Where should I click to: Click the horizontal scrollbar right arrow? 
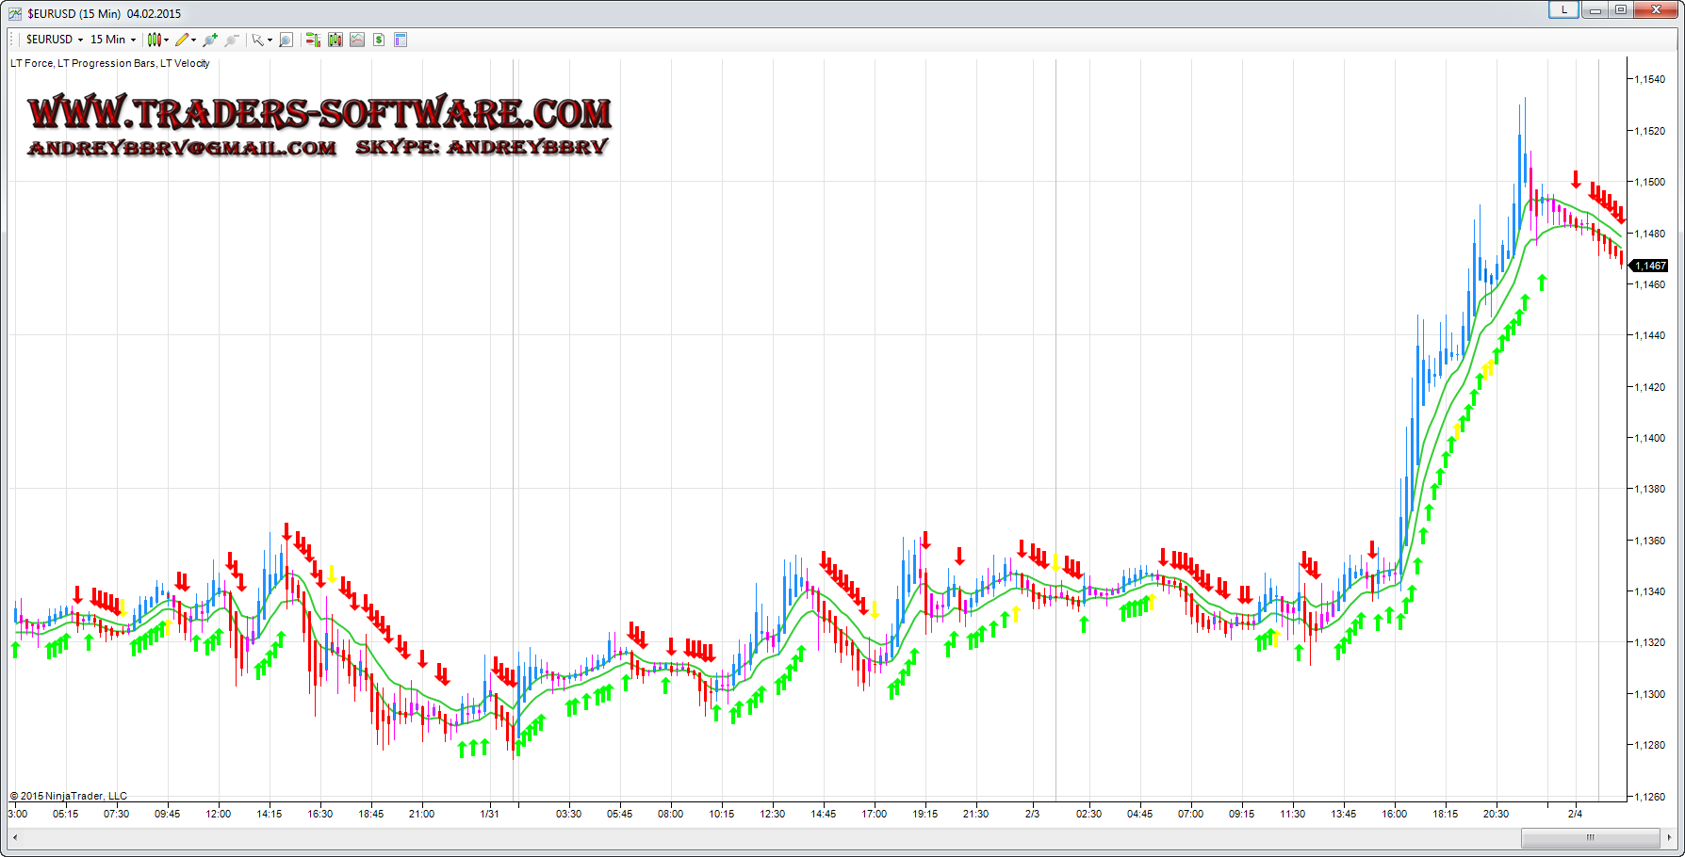point(1669,837)
